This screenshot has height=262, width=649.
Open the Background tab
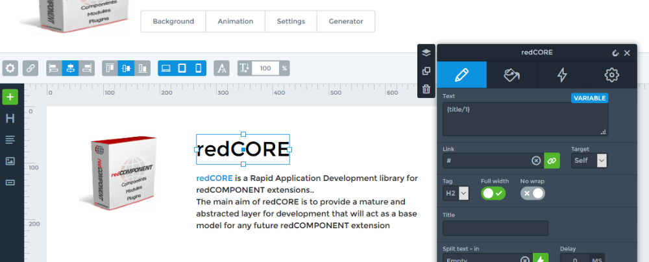coord(173,21)
